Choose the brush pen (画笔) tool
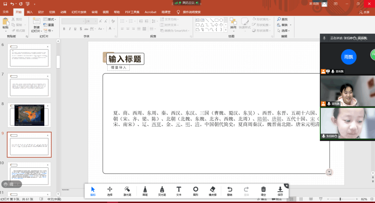Viewport: 375px width, 203px height. pyautogui.click(x=145, y=190)
